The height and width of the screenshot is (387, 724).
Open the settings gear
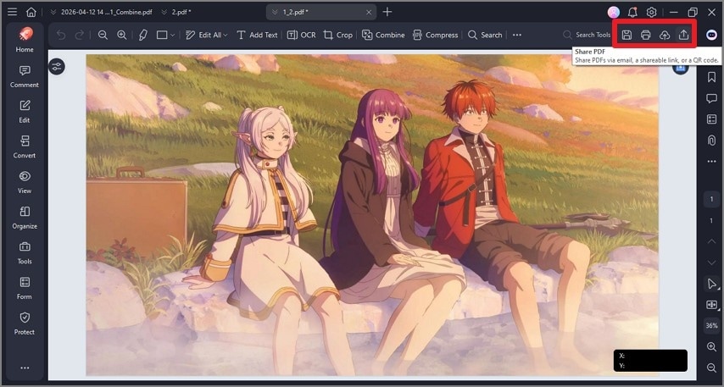[x=651, y=13]
